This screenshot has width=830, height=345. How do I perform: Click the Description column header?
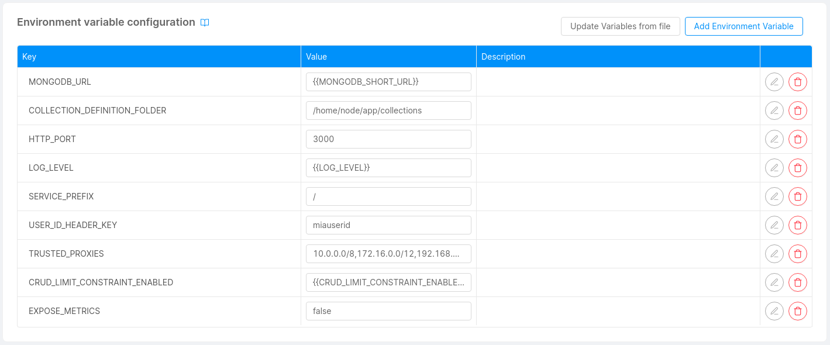[503, 57]
